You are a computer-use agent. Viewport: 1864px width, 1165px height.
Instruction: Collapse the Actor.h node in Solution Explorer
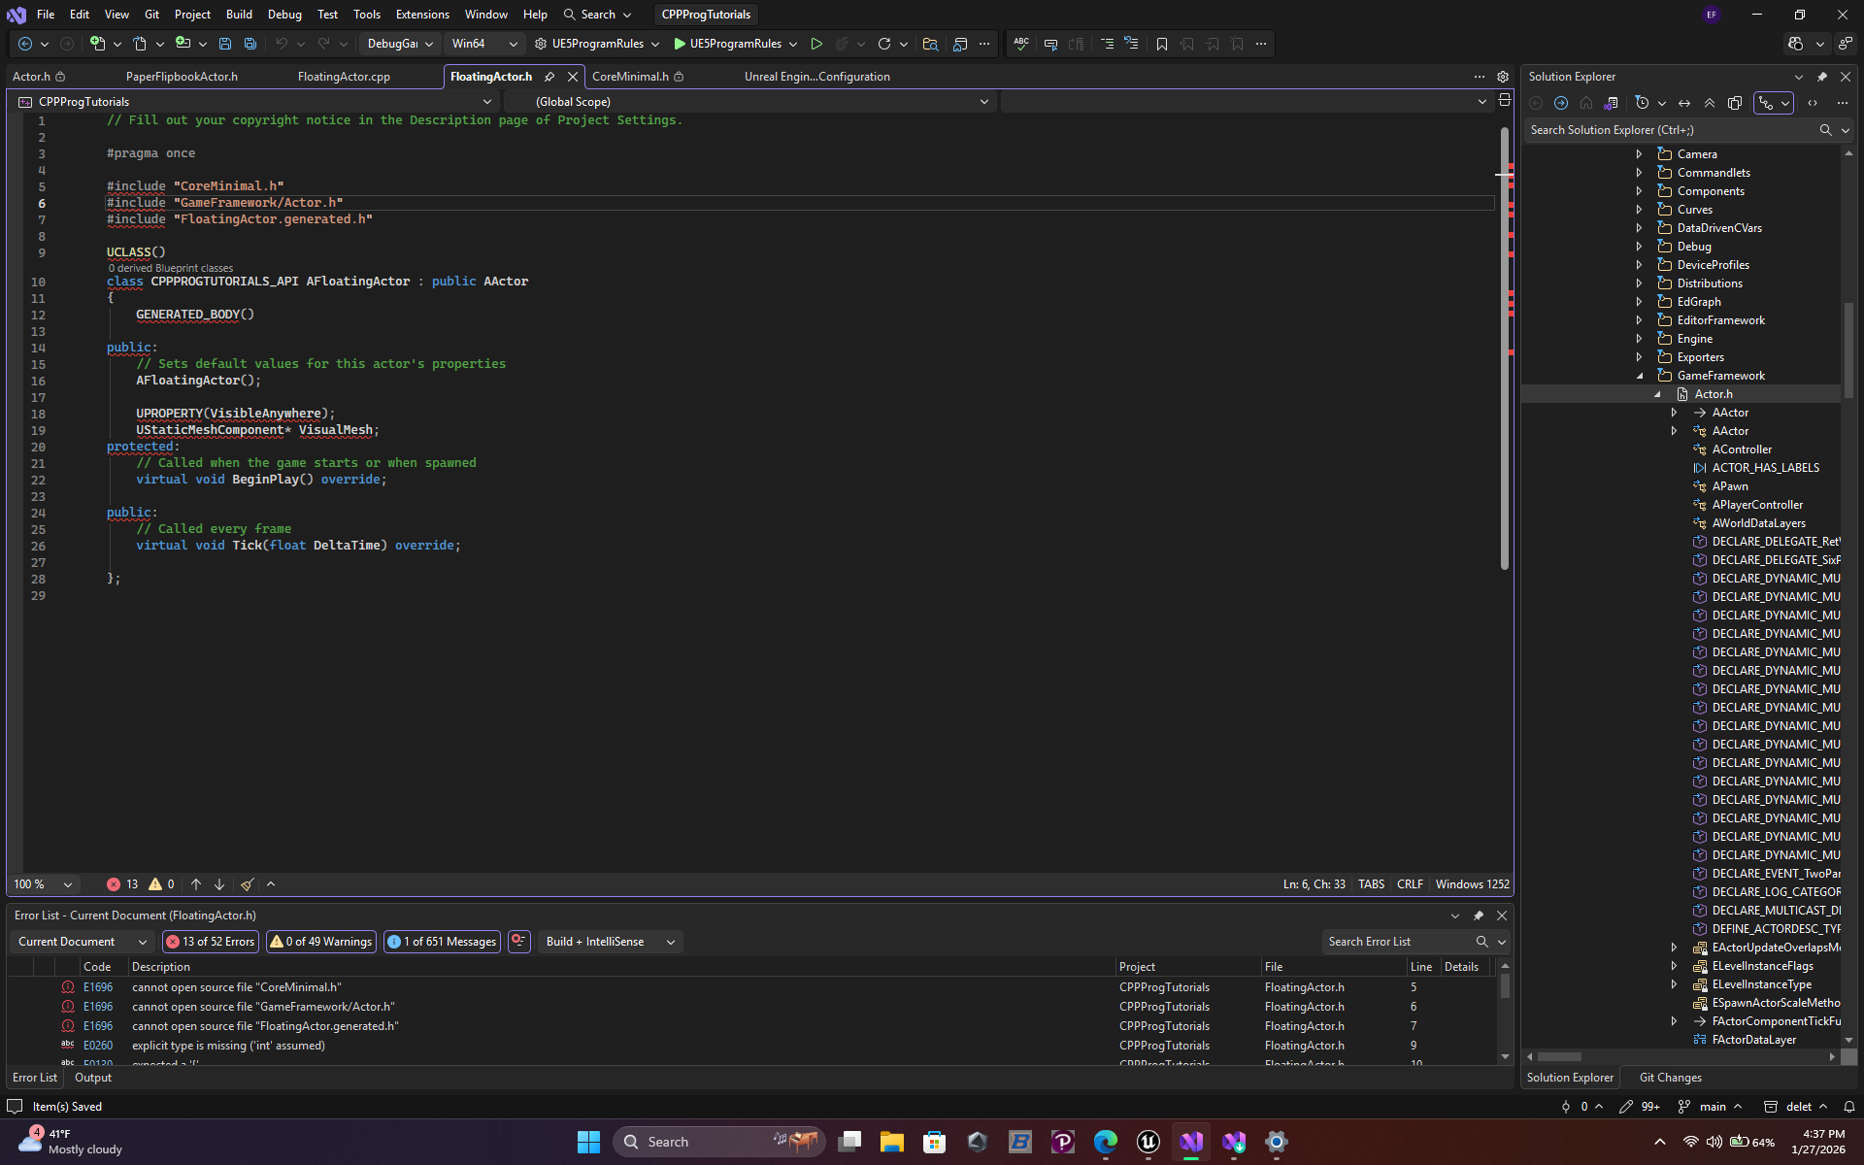pyautogui.click(x=1659, y=394)
